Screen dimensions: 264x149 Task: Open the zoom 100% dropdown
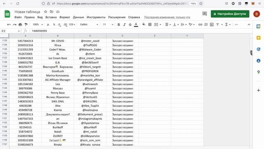(x=38, y=25)
